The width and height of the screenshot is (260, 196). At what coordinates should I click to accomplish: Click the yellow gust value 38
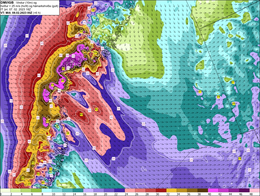(x=93, y=10)
